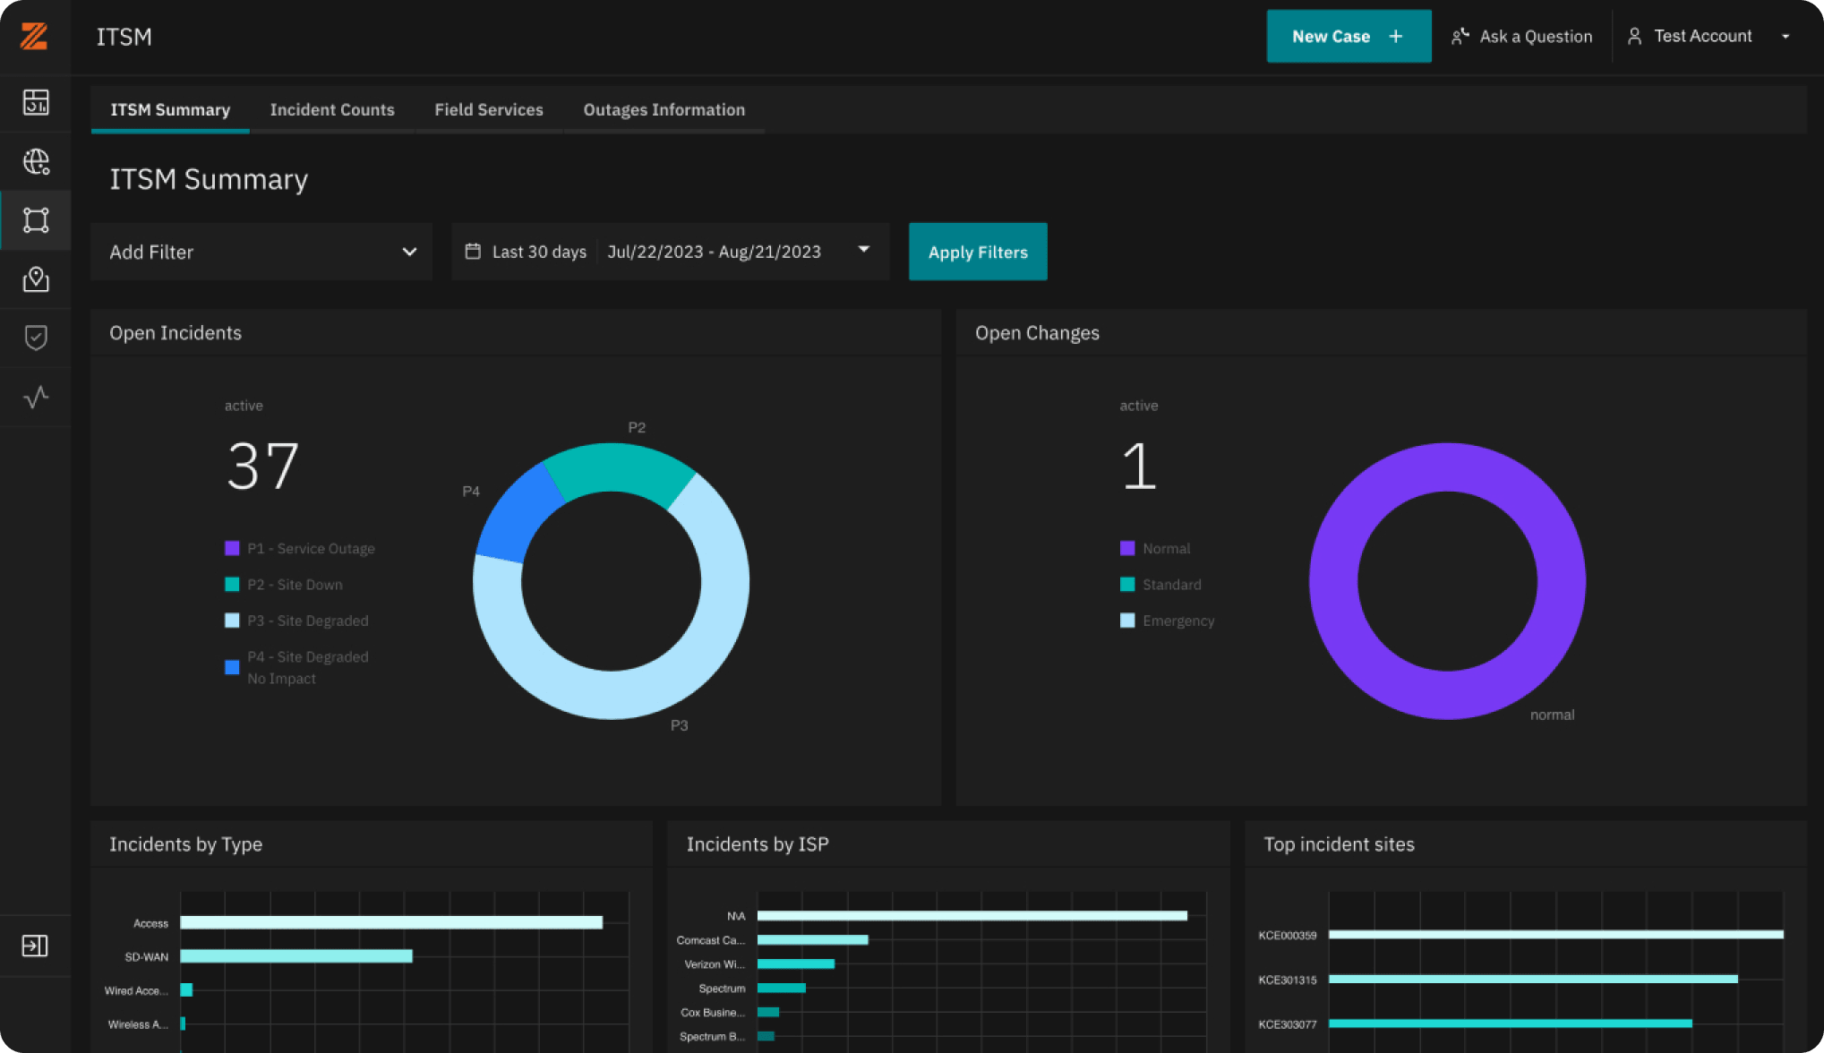This screenshot has width=1824, height=1053.
Task: Switch to the Incident Counts tab
Action: (x=332, y=109)
